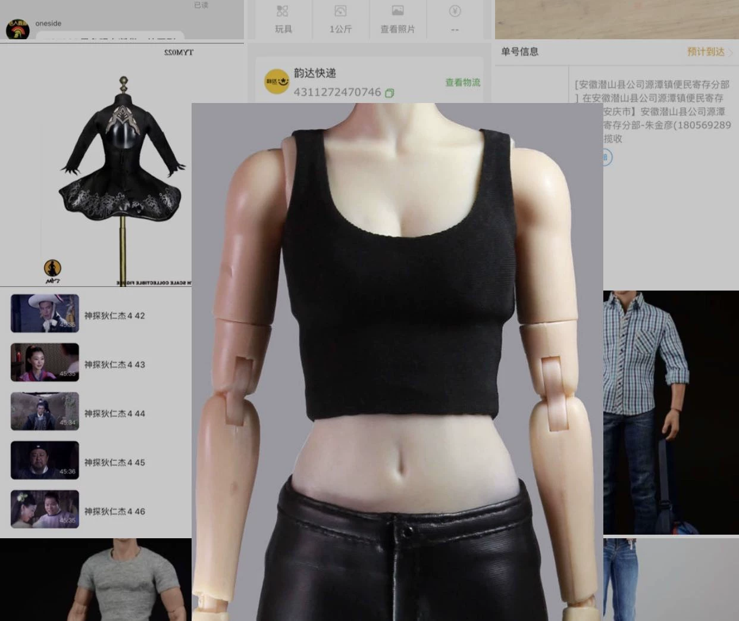The width and height of the screenshot is (739, 621).
Task: Click the 查看照片 photo icon
Action: (x=397, y=11)
